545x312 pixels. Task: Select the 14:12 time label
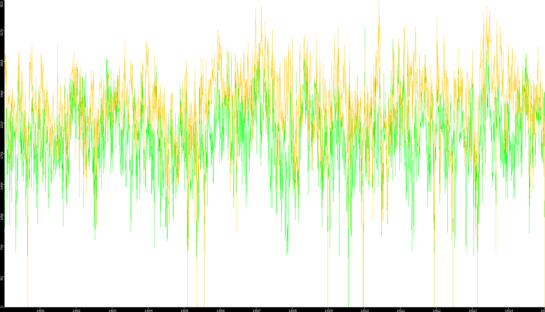click(x=437, y=310)
